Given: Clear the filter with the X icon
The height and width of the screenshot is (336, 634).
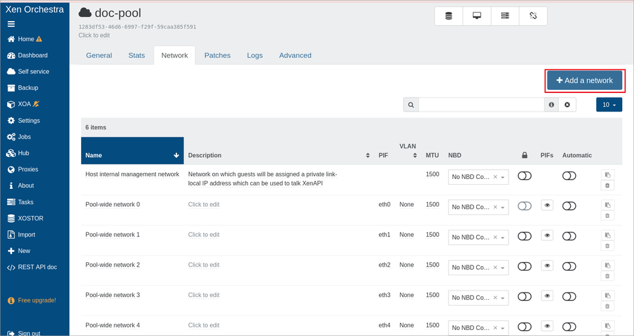Looking at the screenshot, I should click(x=567, y=105).
